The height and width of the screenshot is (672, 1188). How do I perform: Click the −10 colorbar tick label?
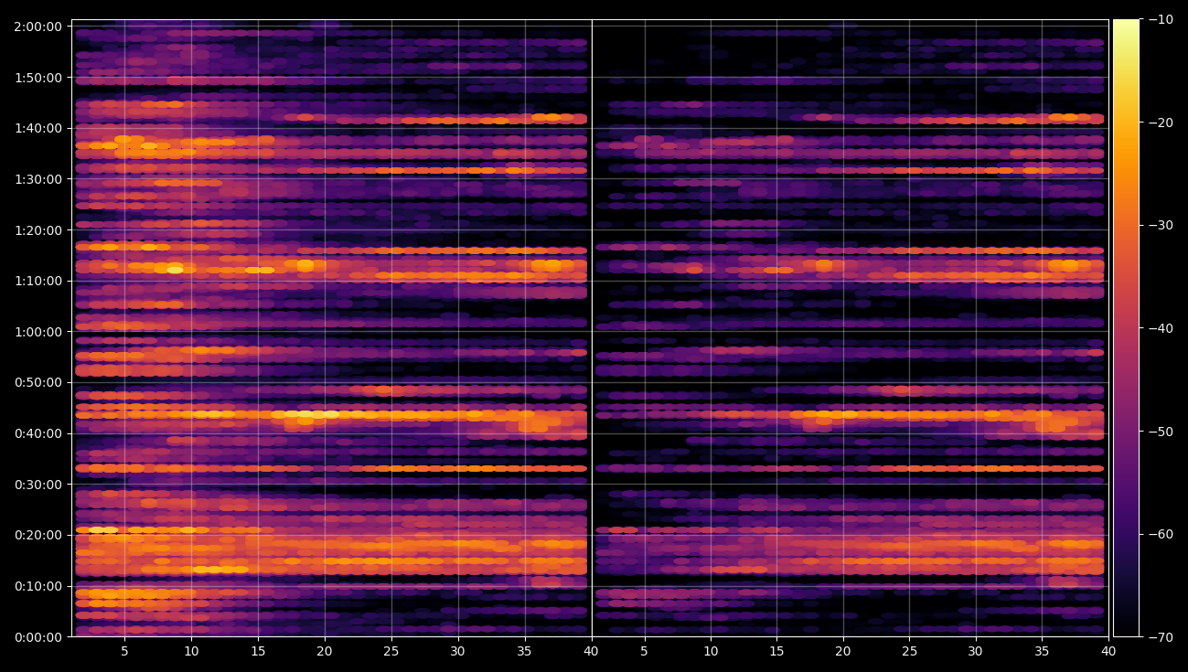click(1160, 19)
